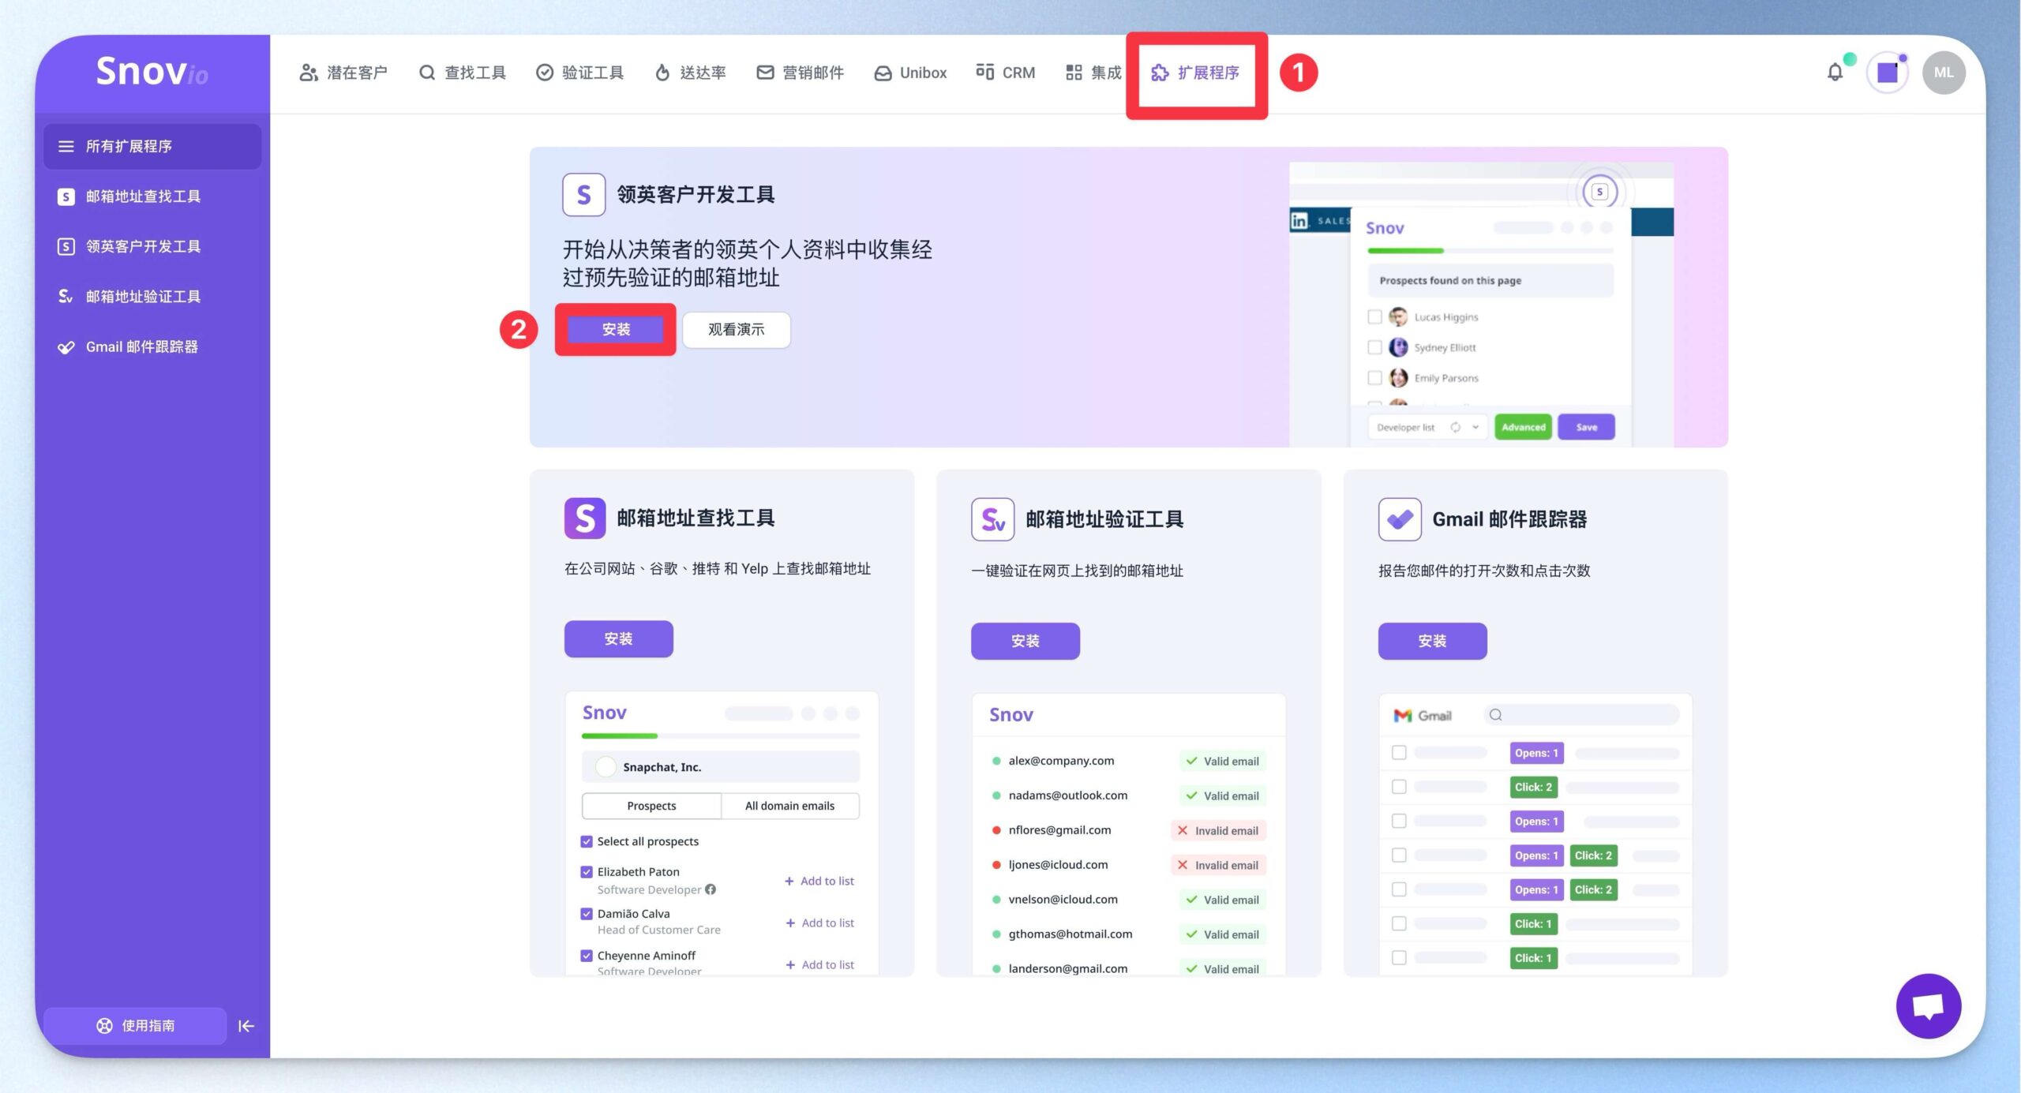
Task: Click the 观看演示 button
Action: click(736, 329)
